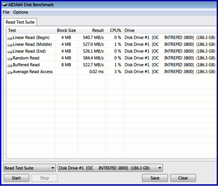The image size is (218, 186).
Task: Select the Linear Read (End) row label
Action: [x=29, y=51]
